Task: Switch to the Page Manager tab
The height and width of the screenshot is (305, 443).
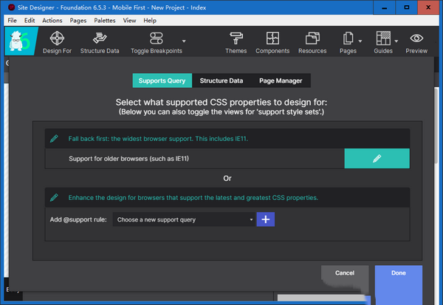Action: point(281,80)
